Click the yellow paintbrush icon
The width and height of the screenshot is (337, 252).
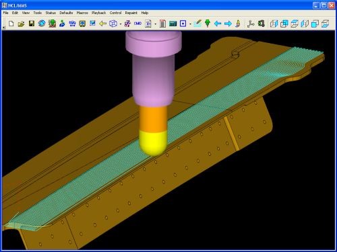[238, 24]
